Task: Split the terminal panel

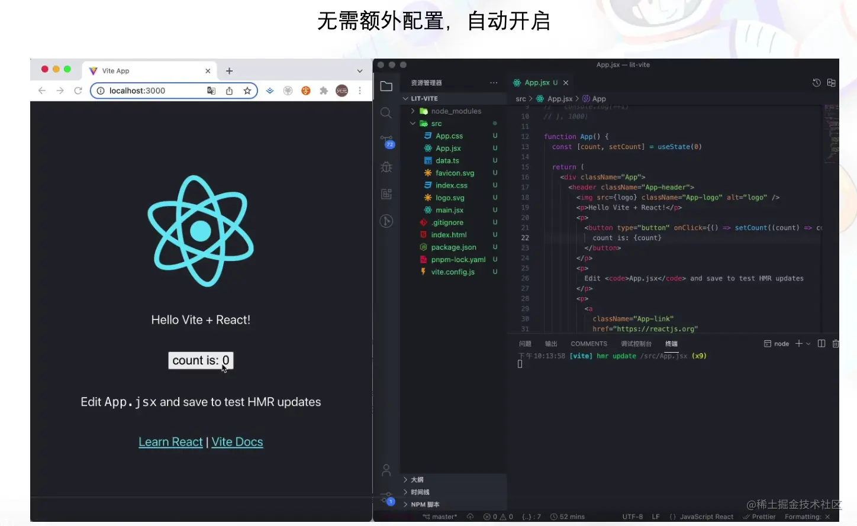Action: 821,344
